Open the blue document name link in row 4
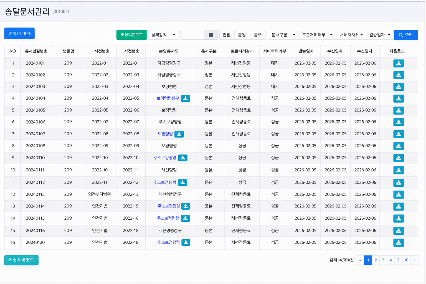The image size is (426, 284). tap(168, 98)
